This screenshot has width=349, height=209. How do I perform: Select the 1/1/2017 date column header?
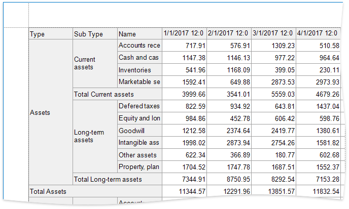[x=184, y=33]
